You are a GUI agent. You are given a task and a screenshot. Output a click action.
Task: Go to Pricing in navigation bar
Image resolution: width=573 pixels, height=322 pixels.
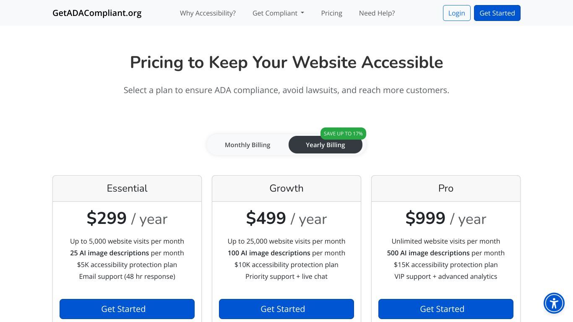click(331, 13)
